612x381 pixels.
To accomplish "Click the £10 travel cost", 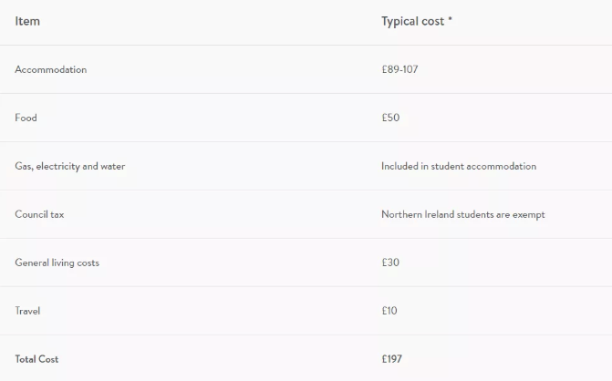I will tap(389, 312).
